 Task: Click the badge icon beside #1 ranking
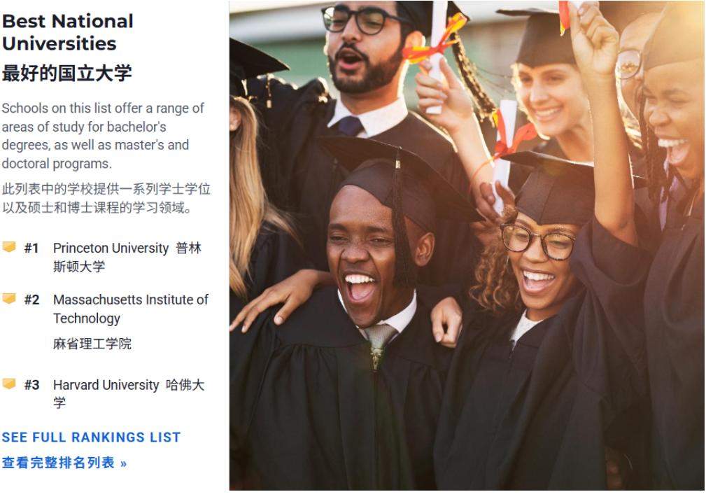coord(9,247)
